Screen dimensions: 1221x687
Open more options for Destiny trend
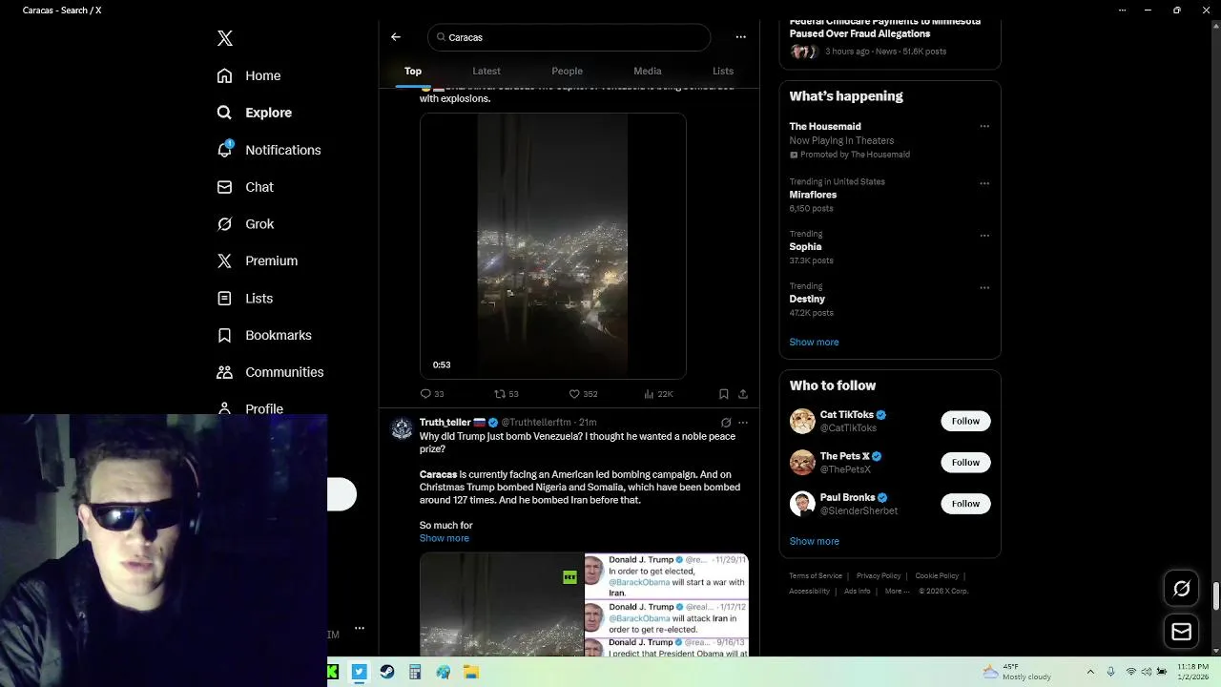(984, 288)
